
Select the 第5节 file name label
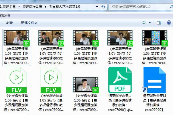[155, 56]
